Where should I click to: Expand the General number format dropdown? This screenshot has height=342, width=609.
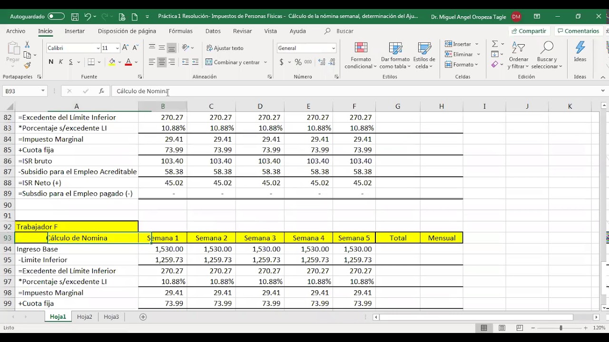pos(333,48)
